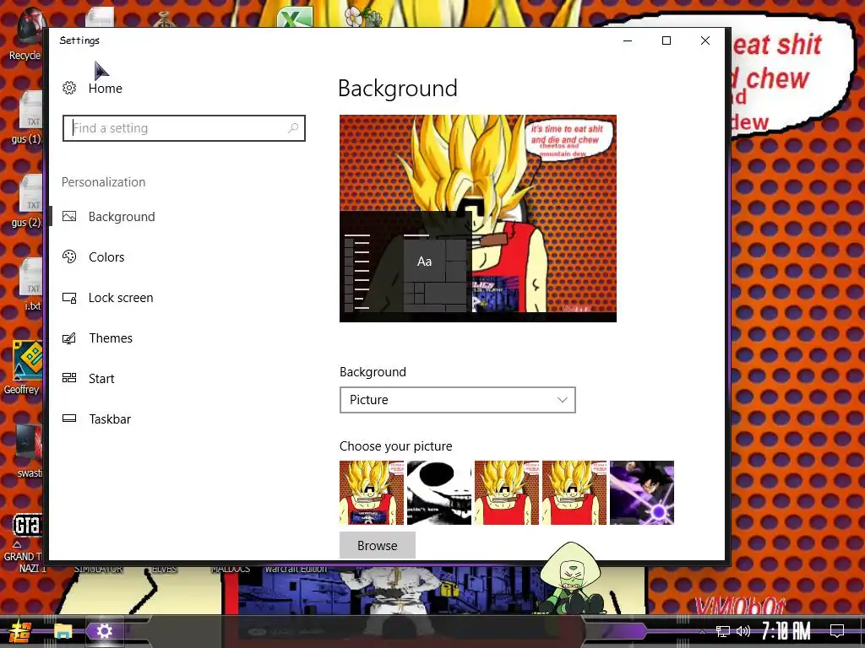The width and height of the screenshot is (865, 648).
Task: Choose the fourth picture thumbnail
Action: [x=574, y=493]
